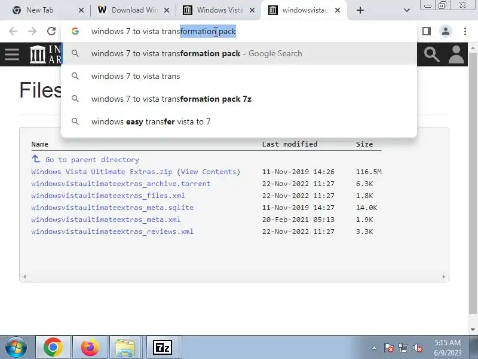Choose the 'transformation pack - Google Search' suggestion

pos(239,53)
